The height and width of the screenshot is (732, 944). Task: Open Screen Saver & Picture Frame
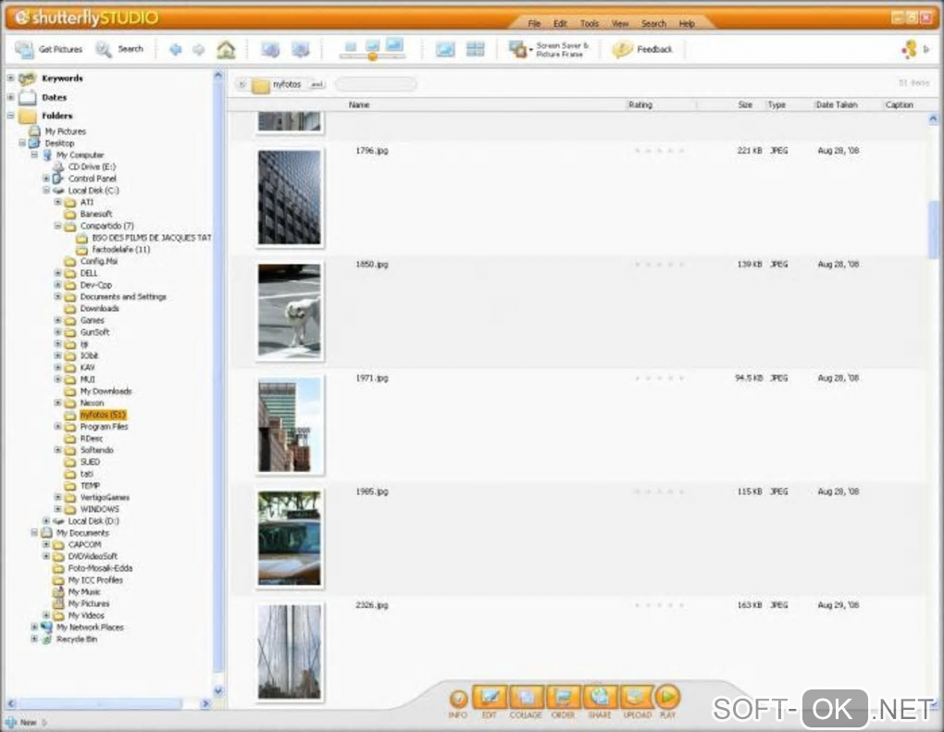pos(549,49)
